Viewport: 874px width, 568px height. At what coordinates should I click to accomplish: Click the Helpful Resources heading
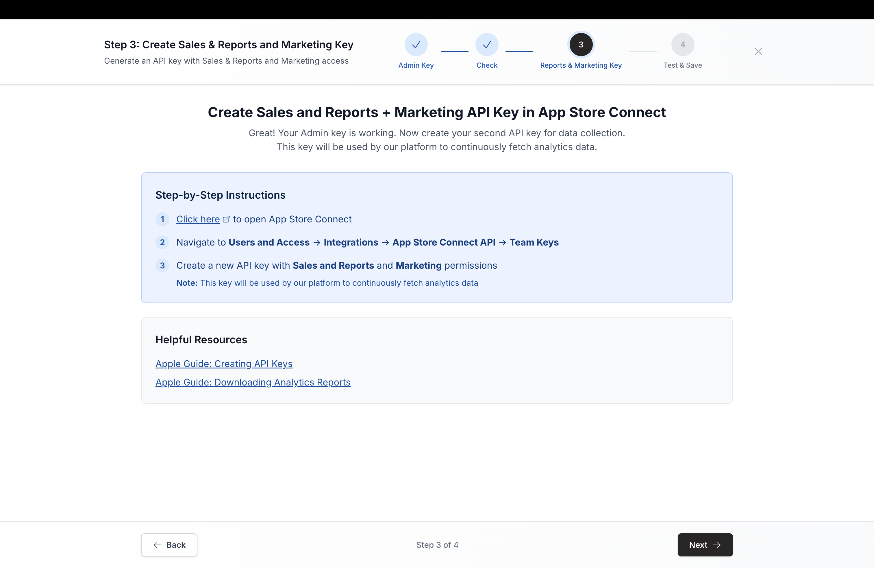(x=201, y=340)
